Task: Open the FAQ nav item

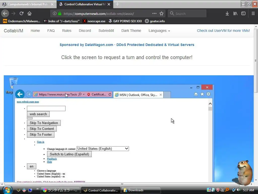Action: [x=51, y=31]
